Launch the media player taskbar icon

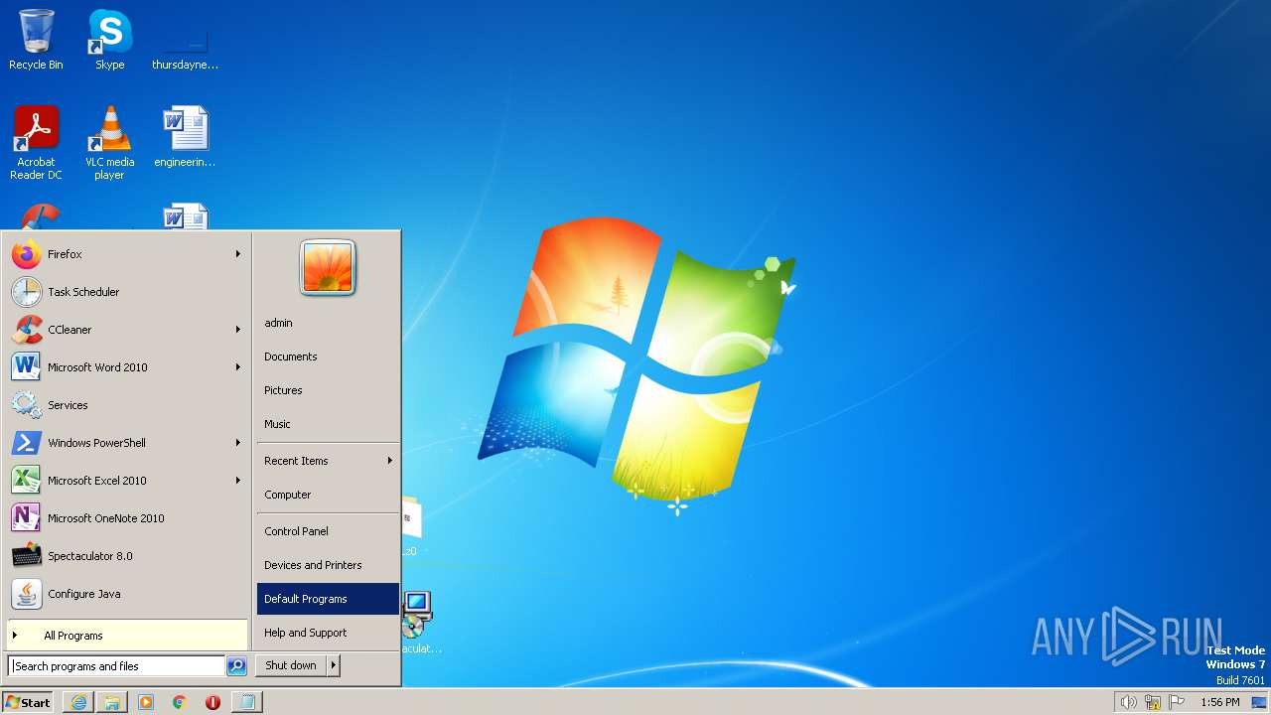point(146,702)
